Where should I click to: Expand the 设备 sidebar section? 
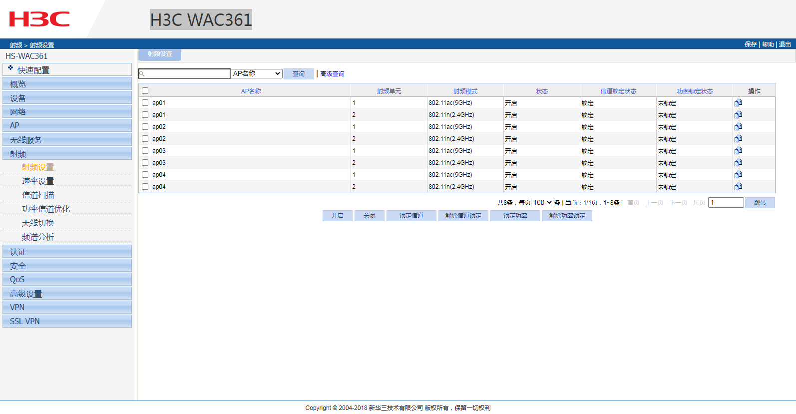pyautogui.click(x=67, y=98)
